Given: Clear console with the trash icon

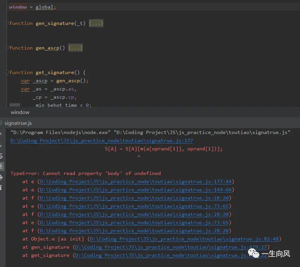Looking at the screenshot, I should click(1, 187).
